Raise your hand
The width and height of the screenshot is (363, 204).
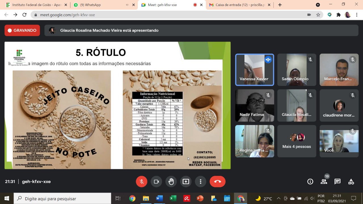pyautogui.click(x=171, y=182)
